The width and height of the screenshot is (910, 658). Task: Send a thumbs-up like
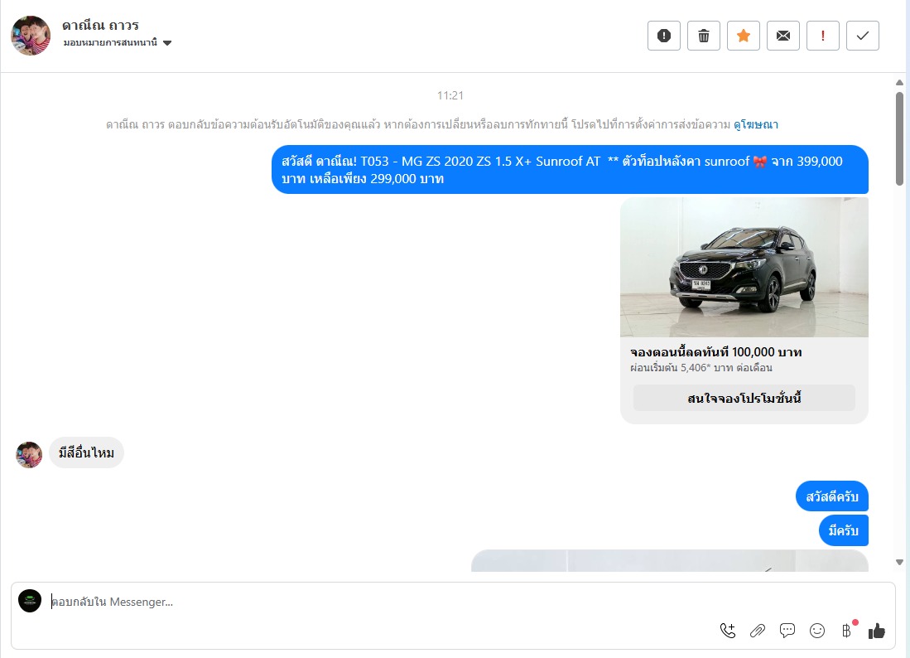[876, 631]
